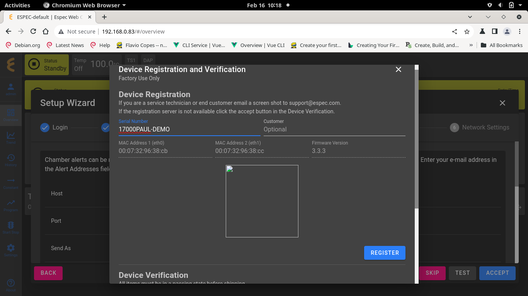Open the Activities overview
This screenshot has width=528, height=296.
[x=17, y=5]
